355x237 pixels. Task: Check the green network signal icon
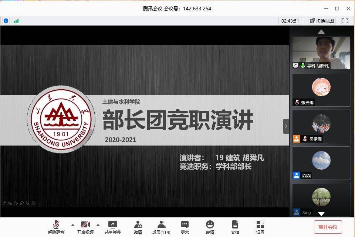pyautogui.click(x=16, y=21)
